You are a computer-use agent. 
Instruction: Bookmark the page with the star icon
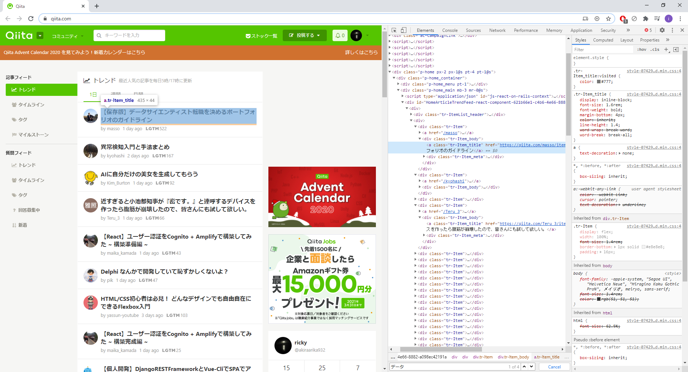click(609, 19)
